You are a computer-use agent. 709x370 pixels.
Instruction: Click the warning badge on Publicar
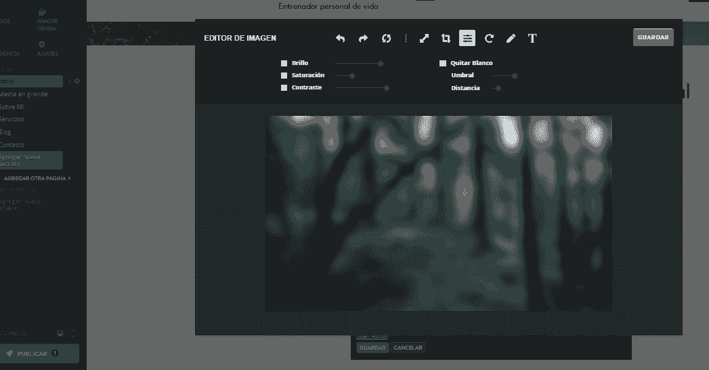[55, 353]
